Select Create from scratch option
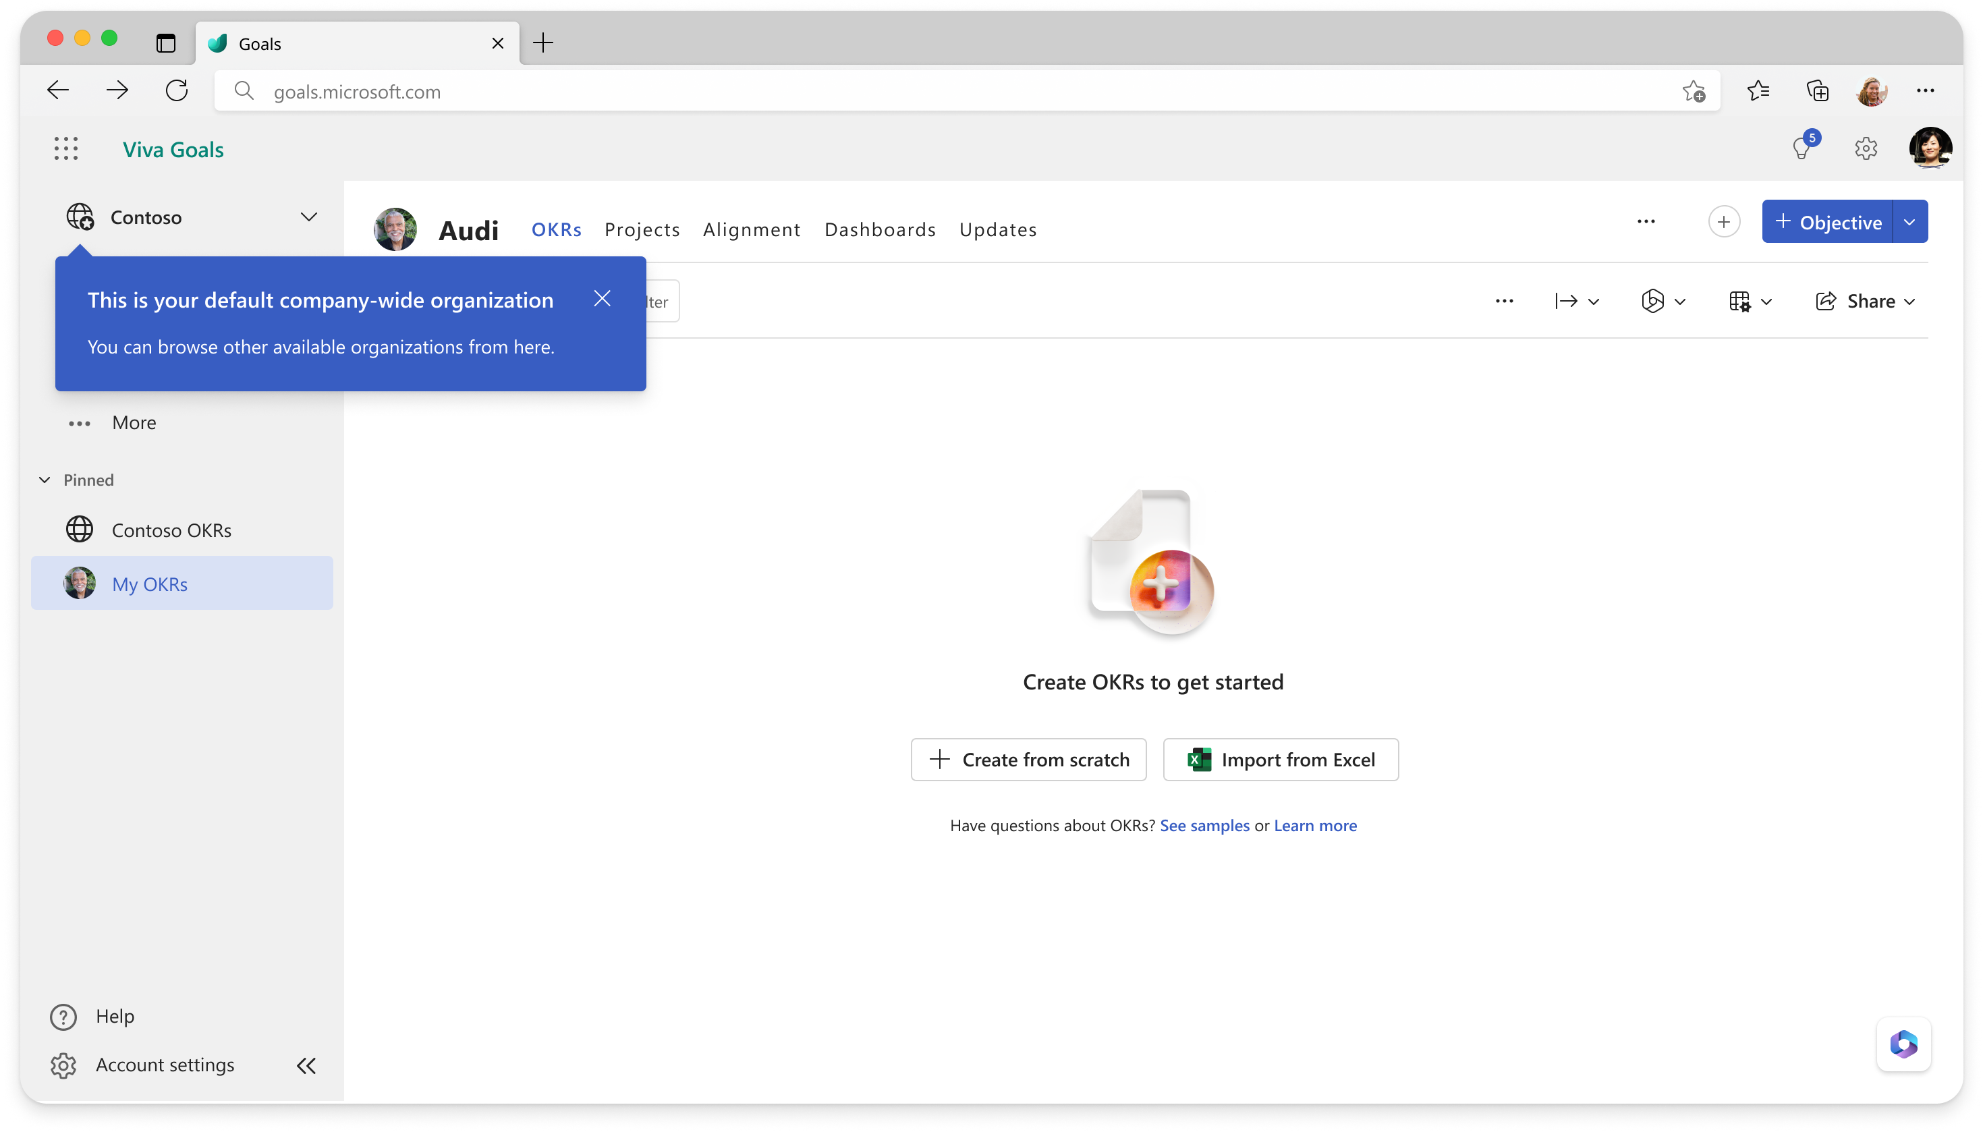 [1027, 759]
